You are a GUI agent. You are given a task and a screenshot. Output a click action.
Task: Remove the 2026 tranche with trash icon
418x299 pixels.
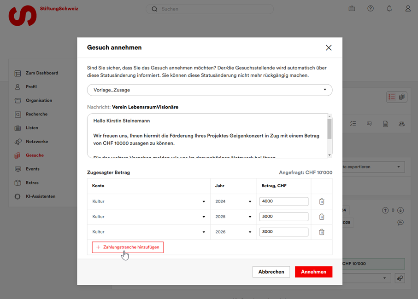[x=322, y=232]
